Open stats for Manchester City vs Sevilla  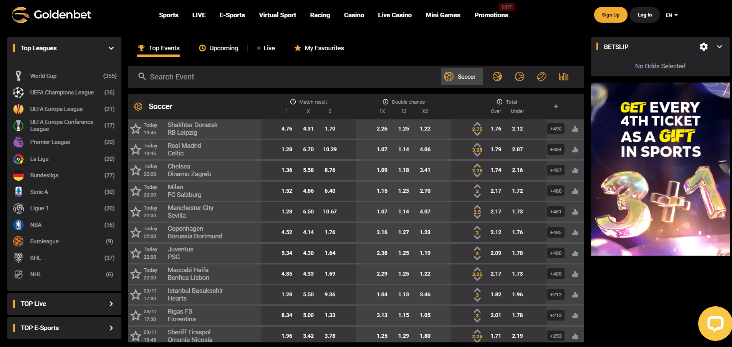pos(575,212)
